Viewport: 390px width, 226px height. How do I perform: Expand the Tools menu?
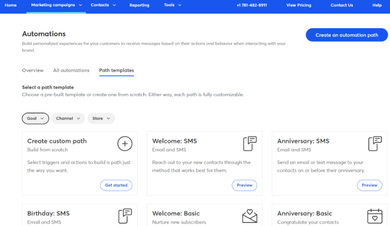point(173,5)
